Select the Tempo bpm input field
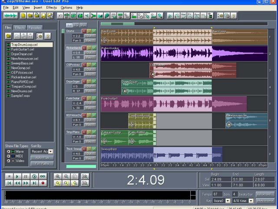 click(x=217, y=194)
